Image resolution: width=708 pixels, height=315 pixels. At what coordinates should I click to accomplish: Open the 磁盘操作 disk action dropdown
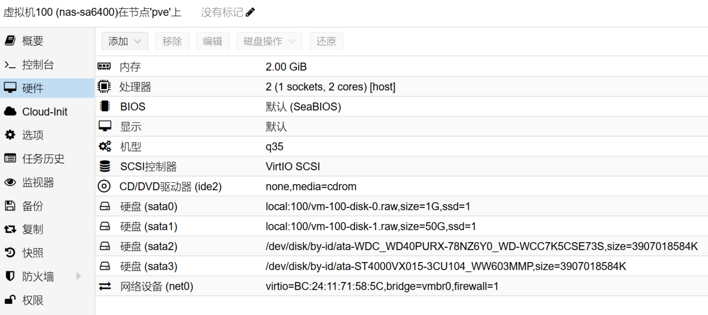(x=269, y=41)
